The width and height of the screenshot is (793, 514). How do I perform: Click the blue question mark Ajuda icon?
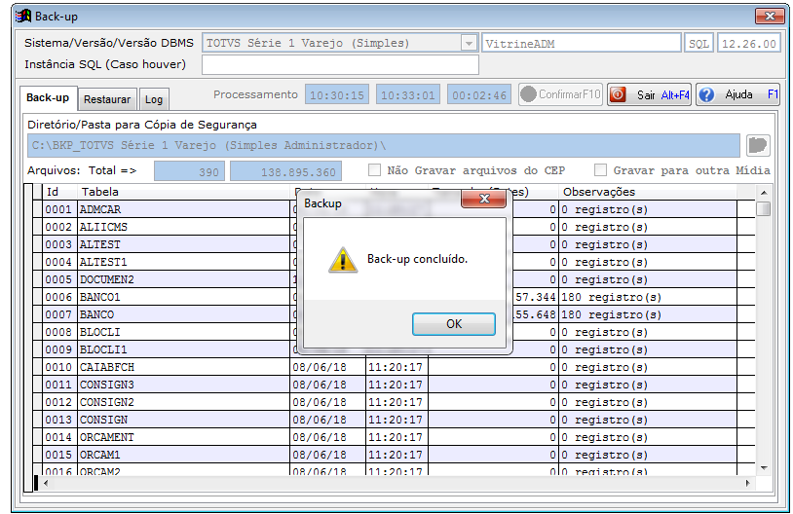pos(706,94)
